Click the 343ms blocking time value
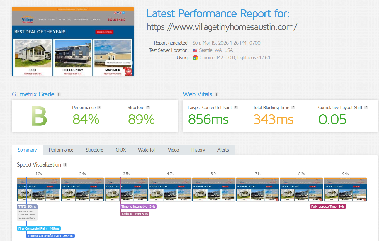Image resolution: width=379 pixels, height=241 pixels. point(273,119)
